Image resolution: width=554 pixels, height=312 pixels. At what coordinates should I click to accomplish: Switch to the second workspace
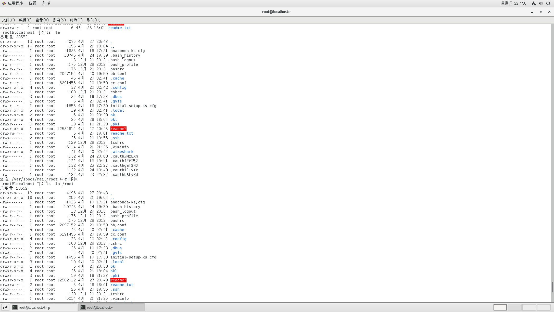tap(514, 307)
